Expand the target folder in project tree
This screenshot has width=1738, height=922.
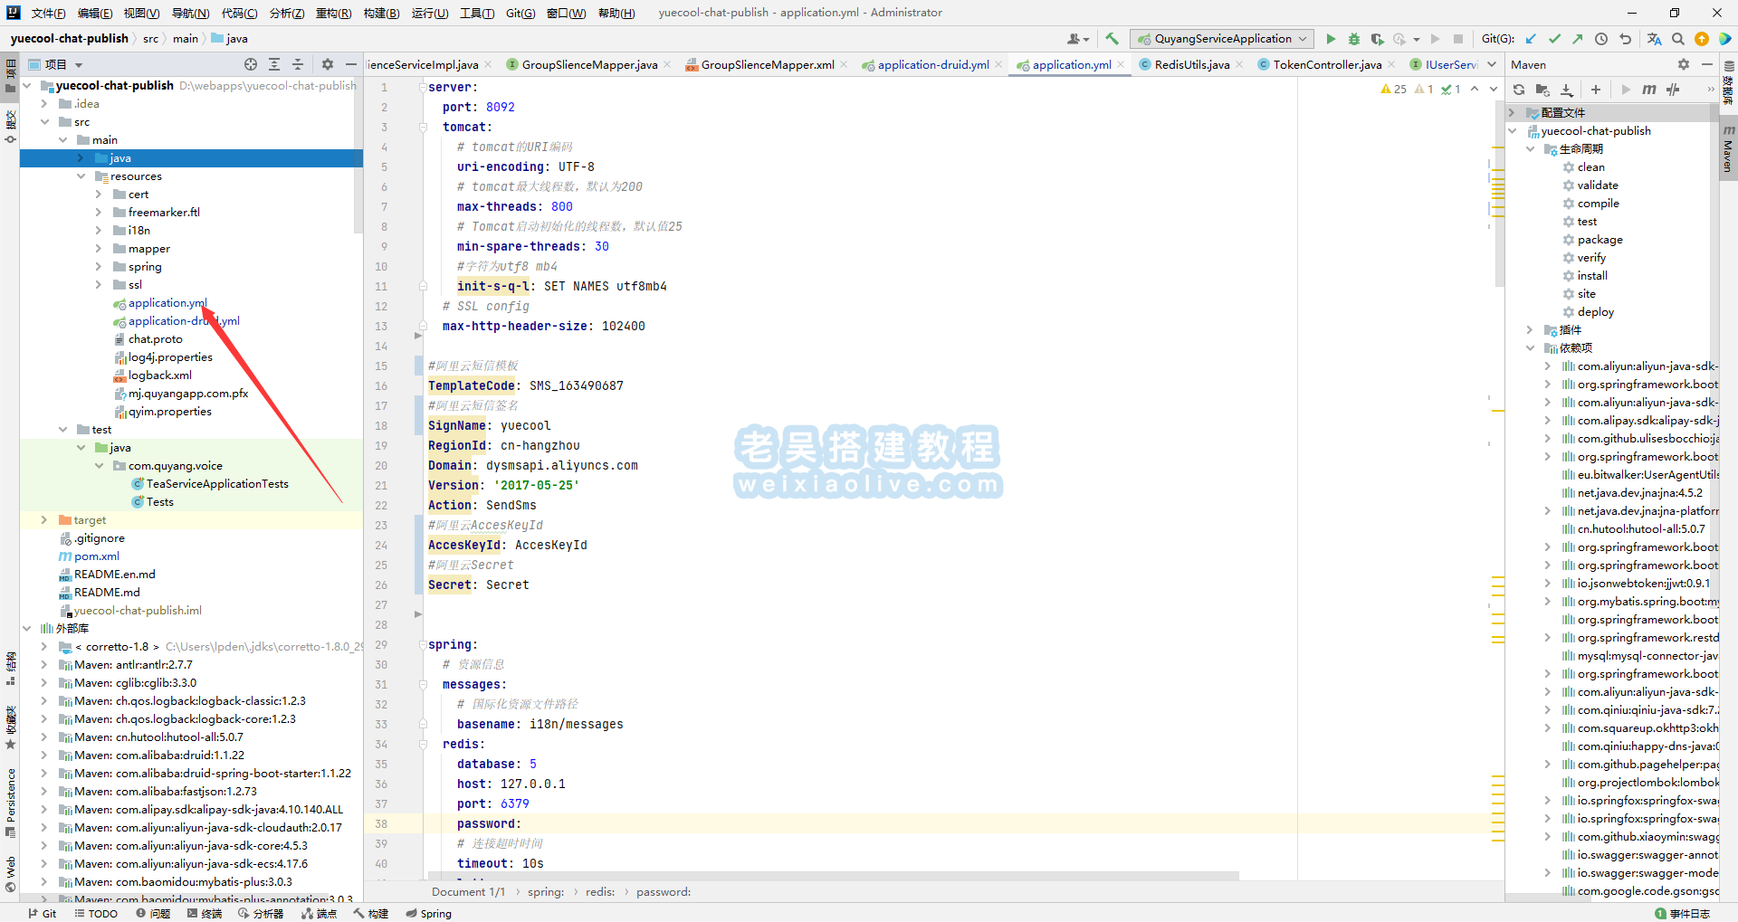(x=44, y=520)
